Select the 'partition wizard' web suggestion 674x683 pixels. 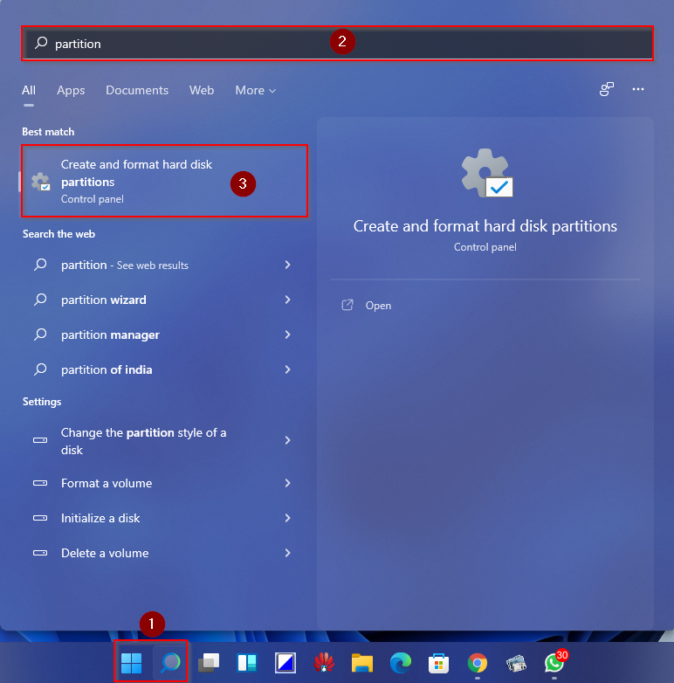pyautogui.click(x=165, y=300)
